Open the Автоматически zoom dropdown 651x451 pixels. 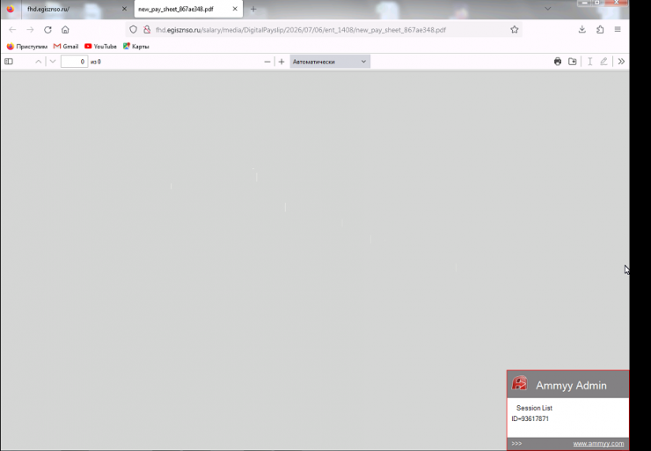(x=330, y=62)
